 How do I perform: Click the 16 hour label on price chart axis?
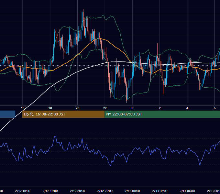pos(23,108)
